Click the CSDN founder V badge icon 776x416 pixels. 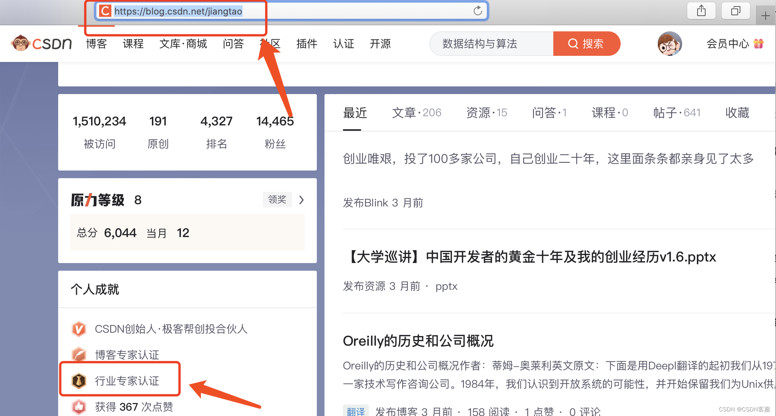pyautogui.click(x=79, y=329)
